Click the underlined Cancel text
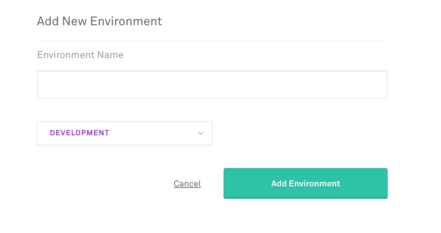The width and height of the screenshot is (441, 233). [x=187, y=184]
